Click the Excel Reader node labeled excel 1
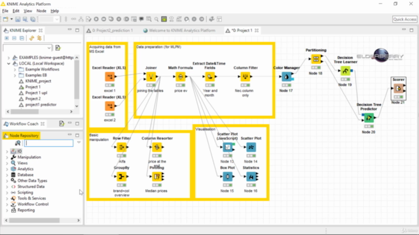Viewport: 419px width, 235px height. tap(110, 77)
